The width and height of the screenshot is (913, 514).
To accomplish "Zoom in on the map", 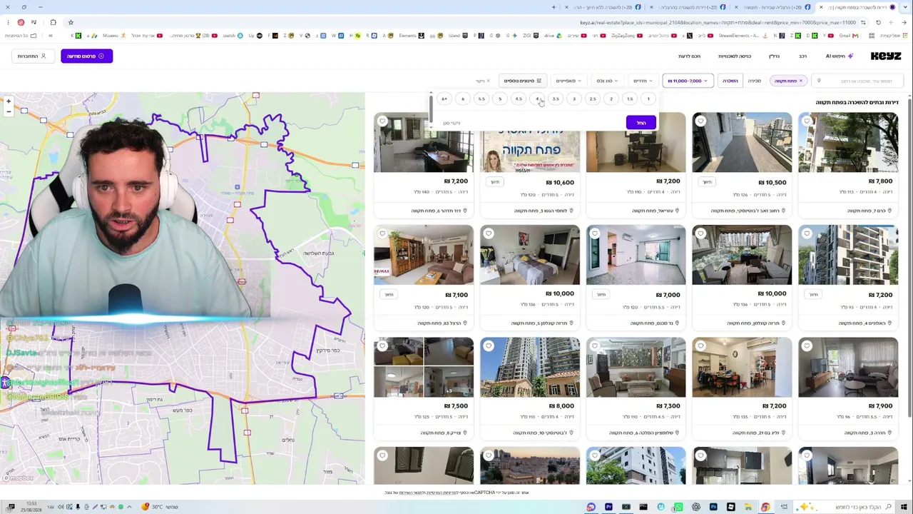I will [9, 102].
